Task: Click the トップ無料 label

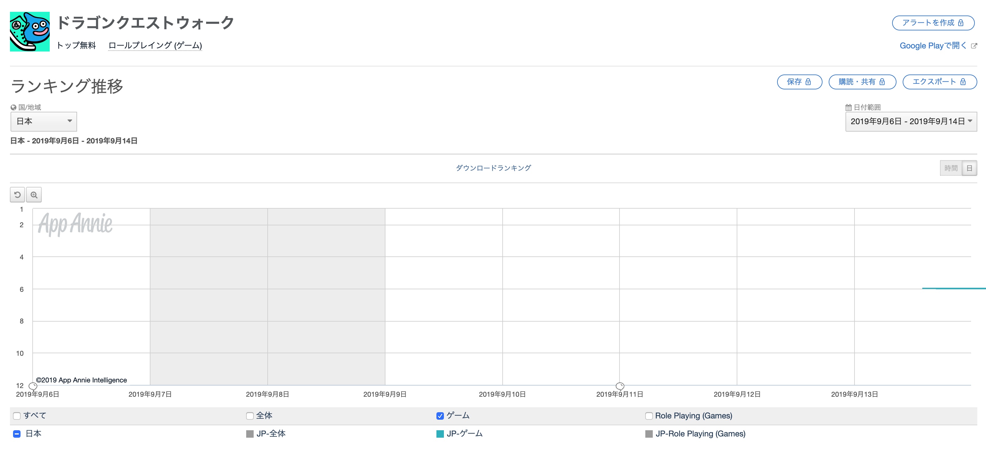Action: pos(76,45)
